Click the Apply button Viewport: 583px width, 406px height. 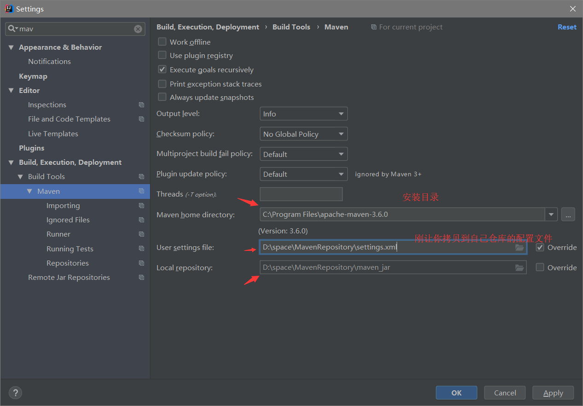(553, 393)
